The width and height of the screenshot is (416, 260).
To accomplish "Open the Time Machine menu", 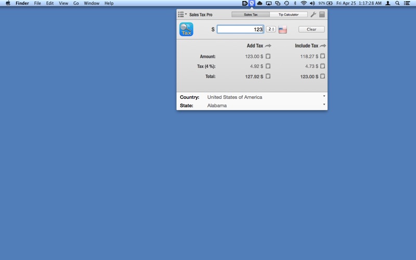I will (287, 3).
